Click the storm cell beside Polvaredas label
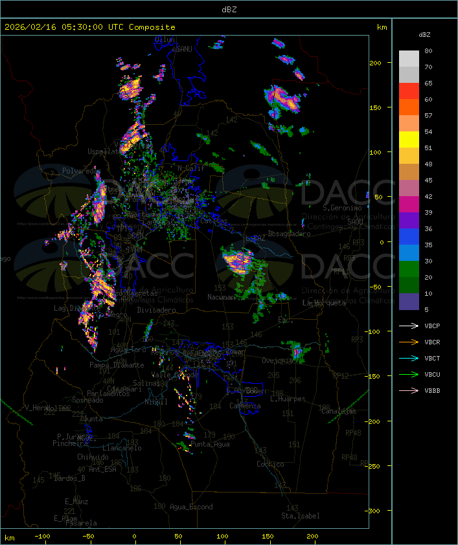The image size is (458, 545). [99, 200]
